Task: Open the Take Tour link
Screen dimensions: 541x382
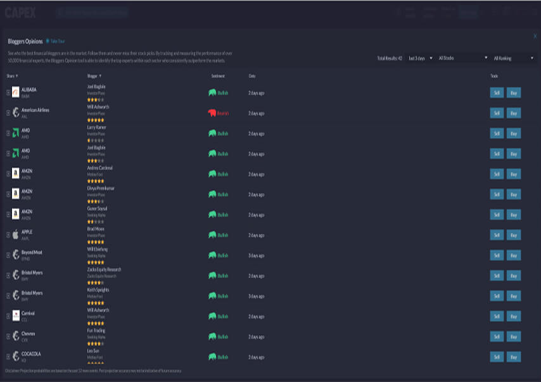Action: [x=58, y=41]
